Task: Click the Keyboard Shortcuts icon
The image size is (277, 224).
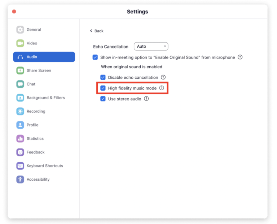Action: tap(20, 166)
